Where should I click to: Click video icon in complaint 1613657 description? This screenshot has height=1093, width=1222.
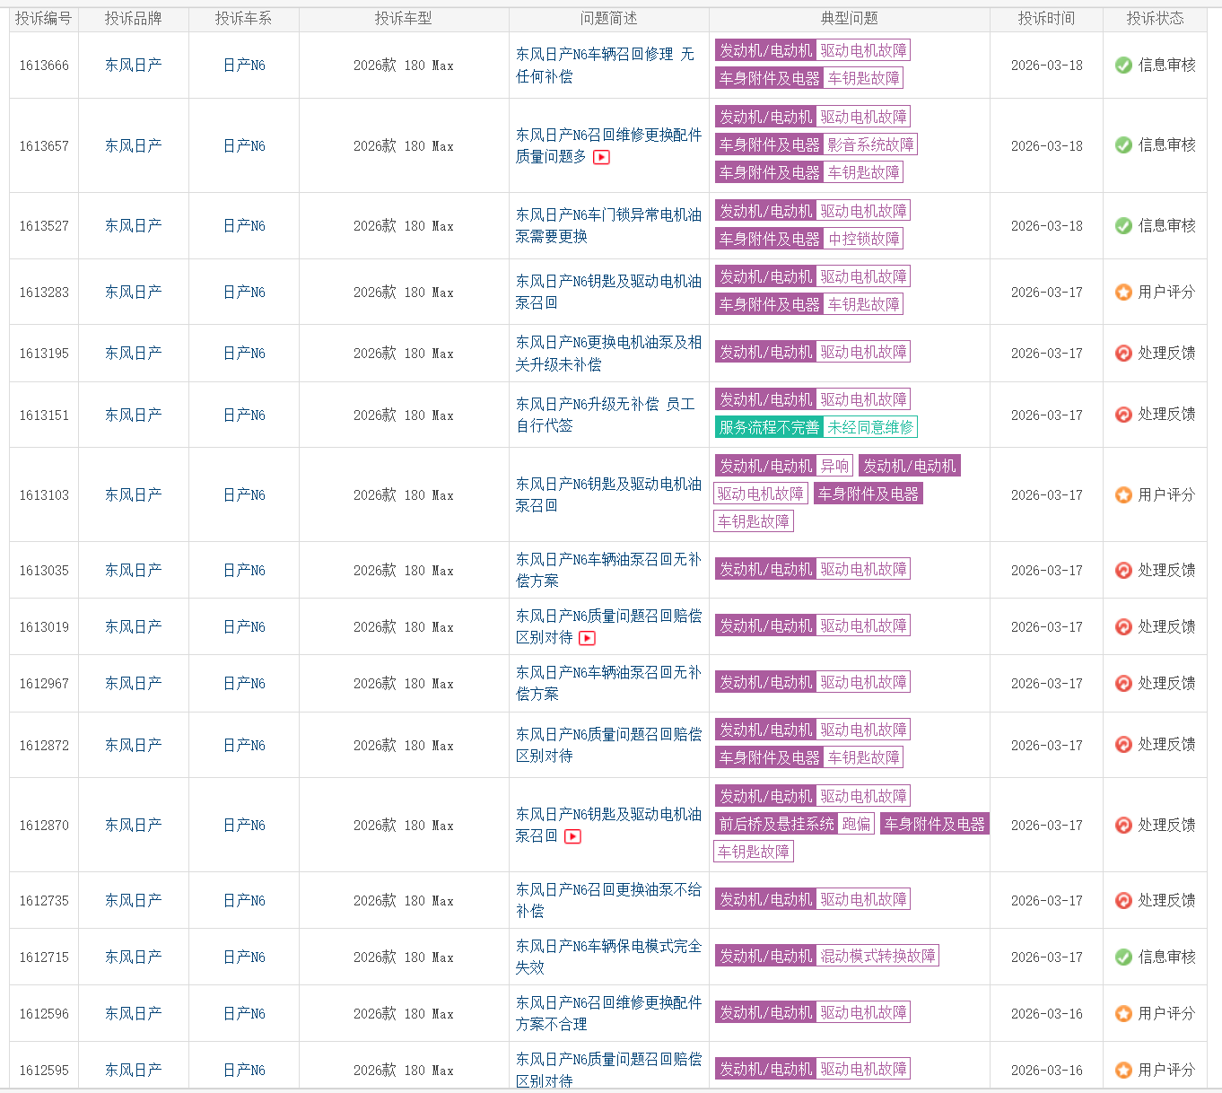(601, 157)
